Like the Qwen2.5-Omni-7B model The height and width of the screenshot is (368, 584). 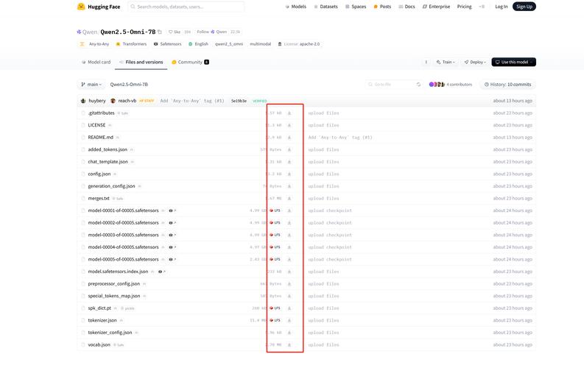click(175, 32)
